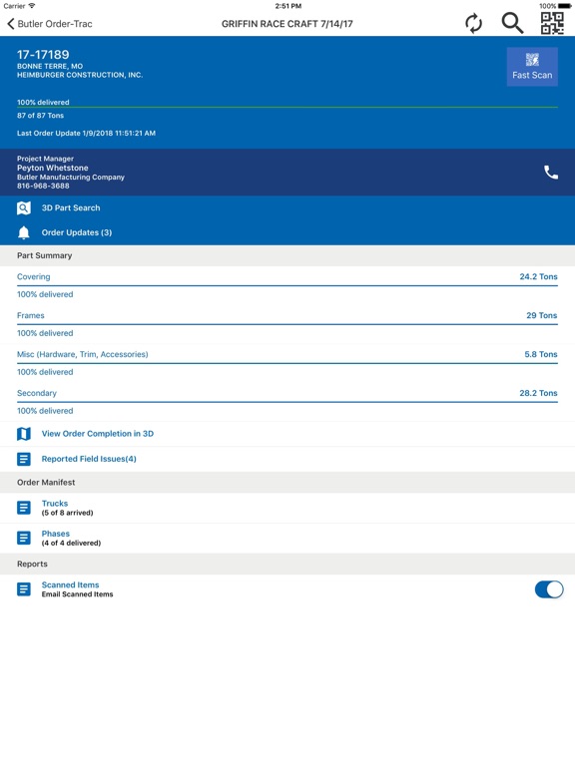The width and height of the screenshot is (575, 766).
Task: Open the Trucks manifest
Action: [x=287, y=508]
